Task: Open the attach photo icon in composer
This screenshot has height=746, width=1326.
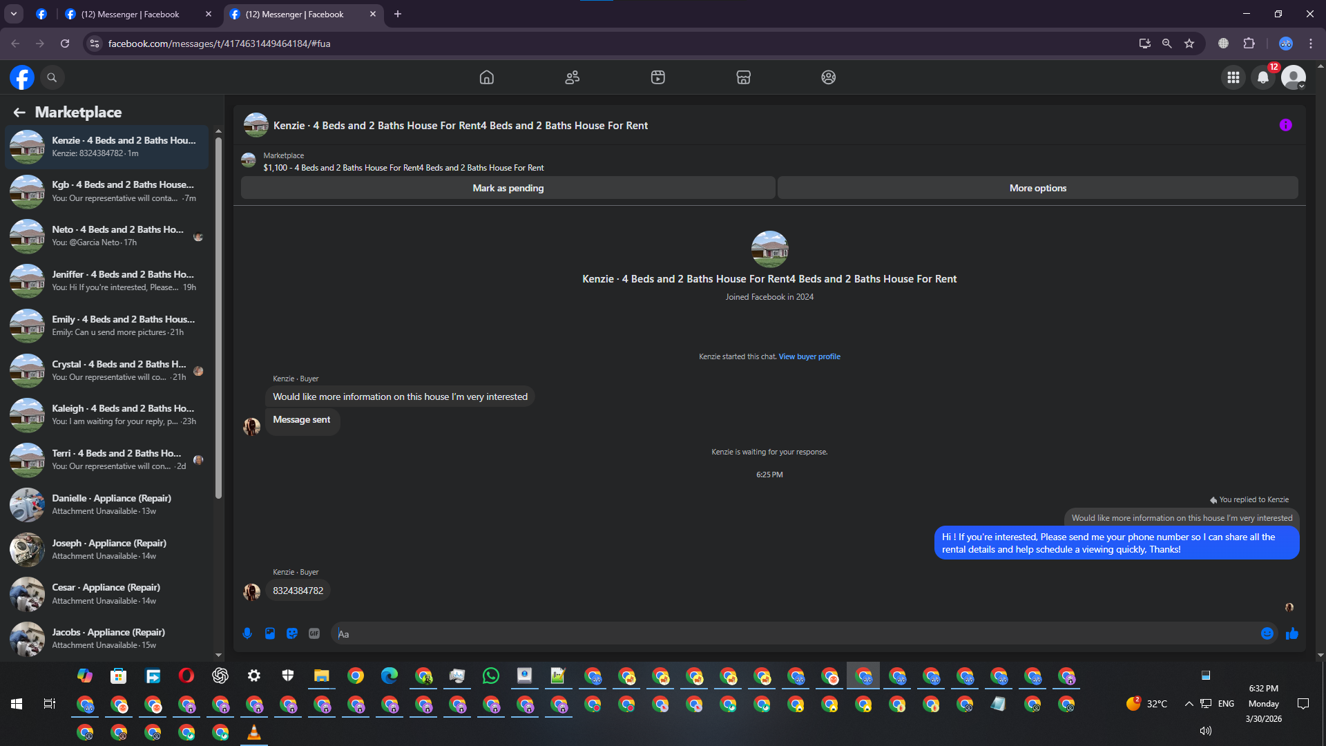Action: (x=270, y=633)
